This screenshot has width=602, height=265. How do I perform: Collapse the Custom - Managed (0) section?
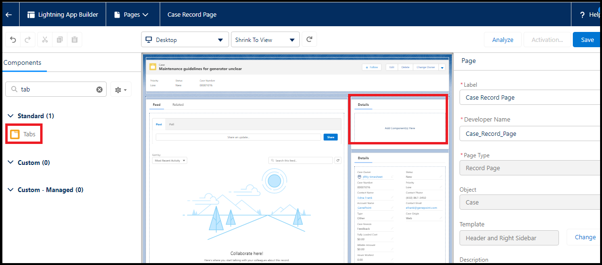46,190
